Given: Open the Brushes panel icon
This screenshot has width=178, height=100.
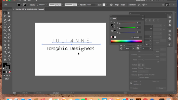Looking at the screenshot, I should (x=170, y=21).
